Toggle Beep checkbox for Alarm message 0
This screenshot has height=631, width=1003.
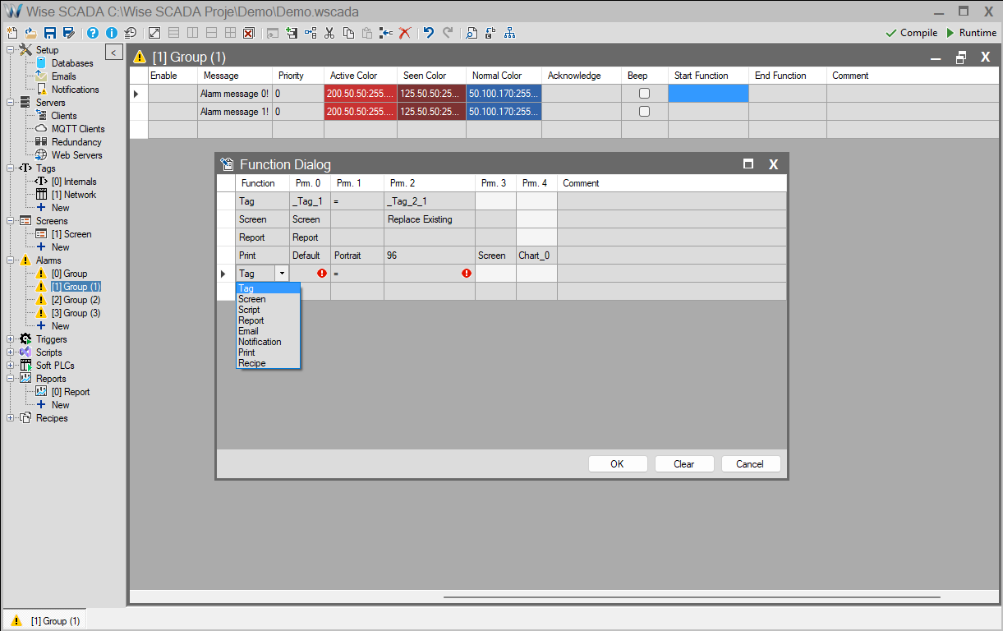[644, 94]
